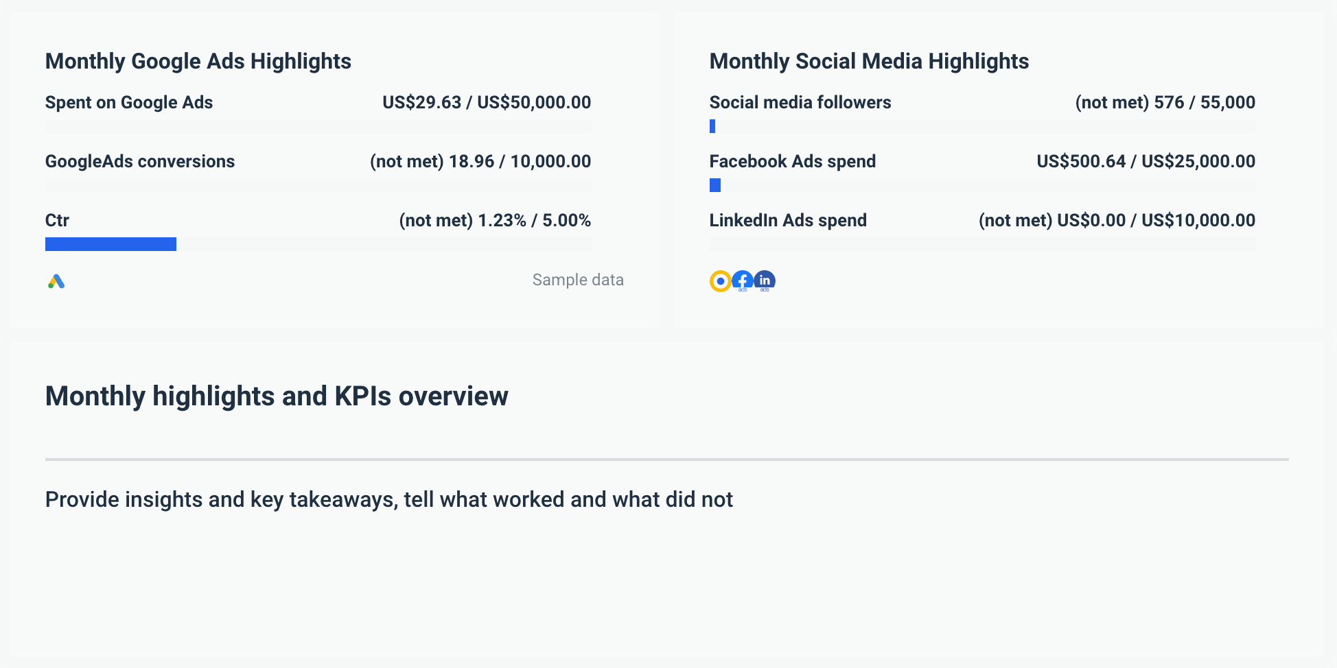Open the Sample data link
Viewport: 1337px width, 668px height.
[577, 280]
